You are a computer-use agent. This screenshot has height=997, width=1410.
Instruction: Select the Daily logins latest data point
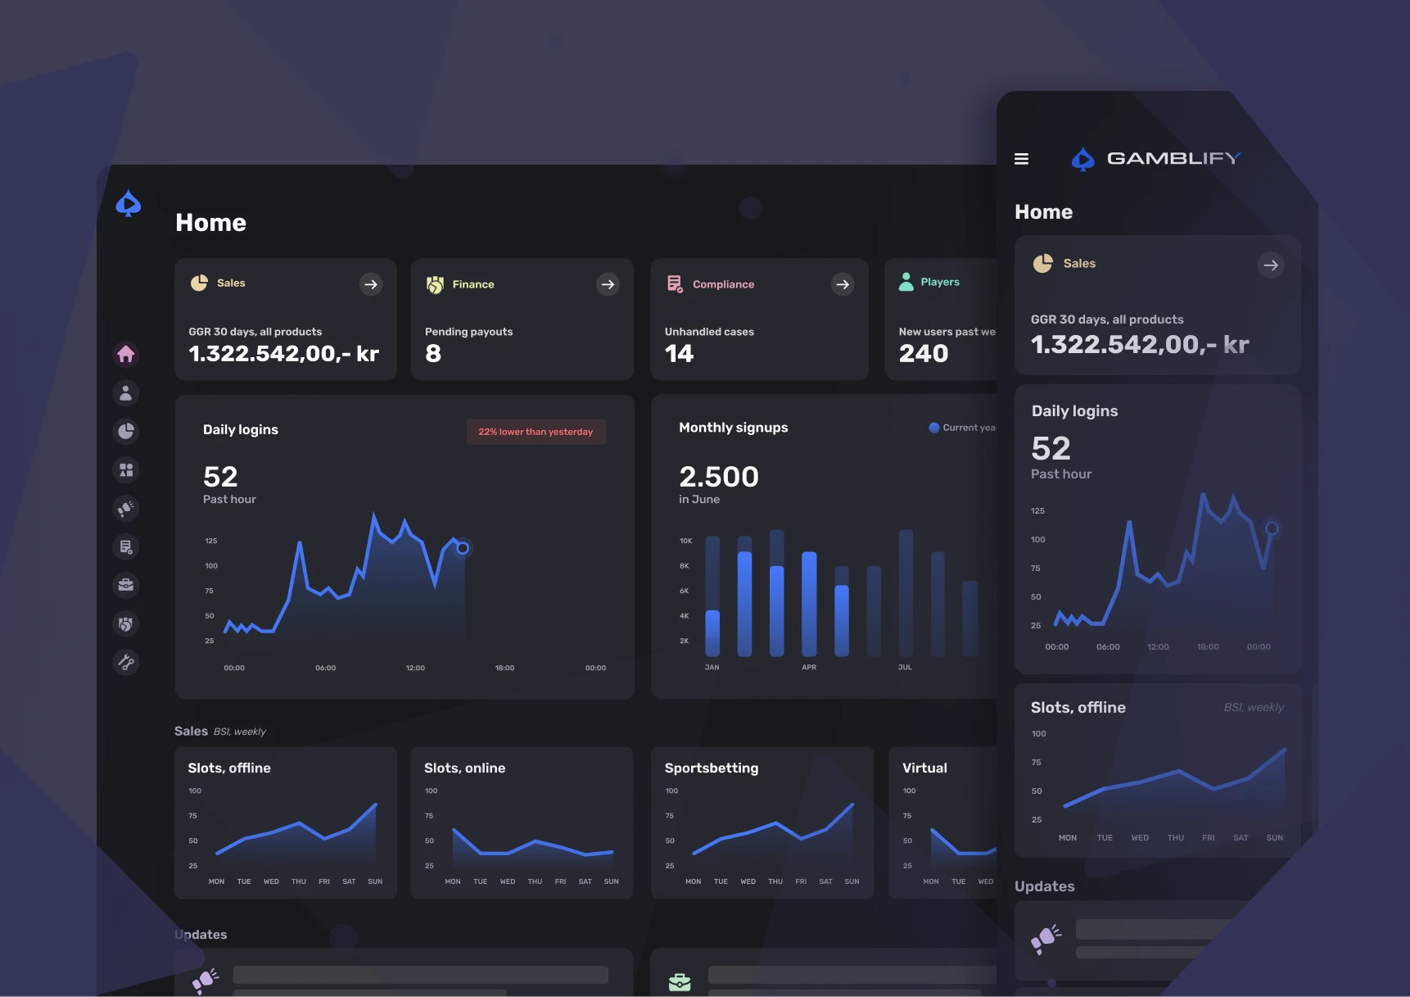463,548
